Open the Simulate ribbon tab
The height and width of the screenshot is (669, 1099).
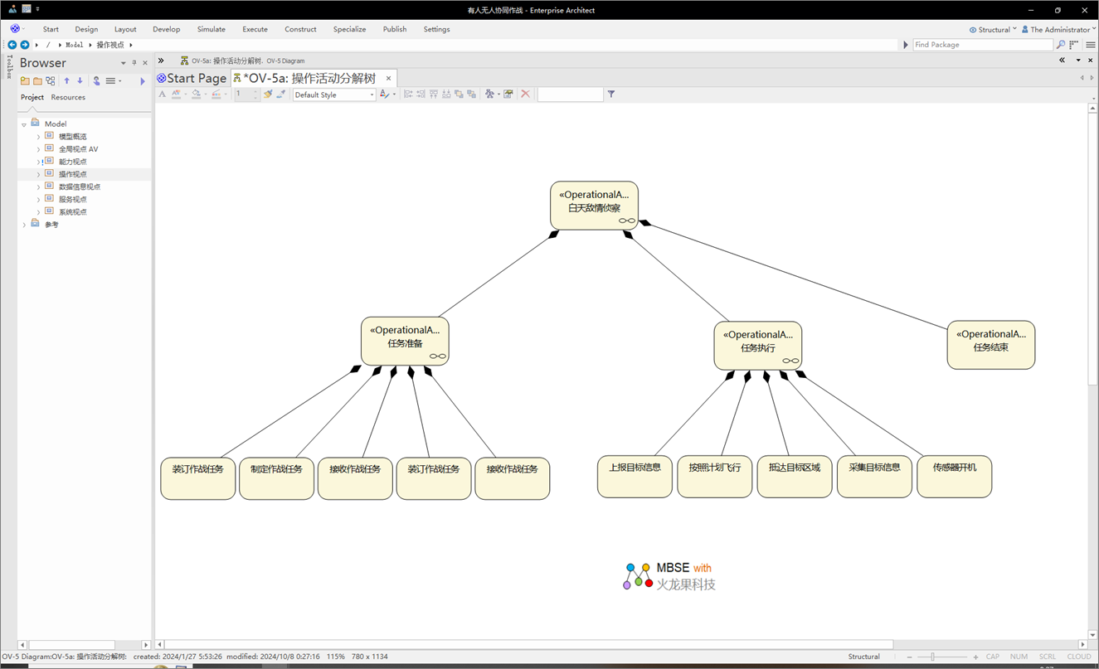[x=212, y=29]
